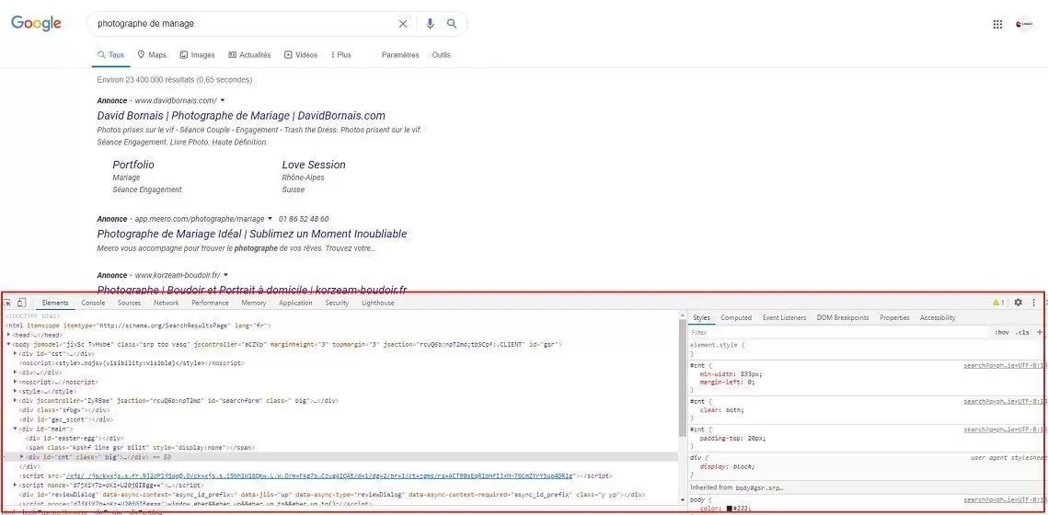The height and width of the screenshot is (515, 1048).
Task: Open DevTools three-dot customize menu
Action: 1034,303
